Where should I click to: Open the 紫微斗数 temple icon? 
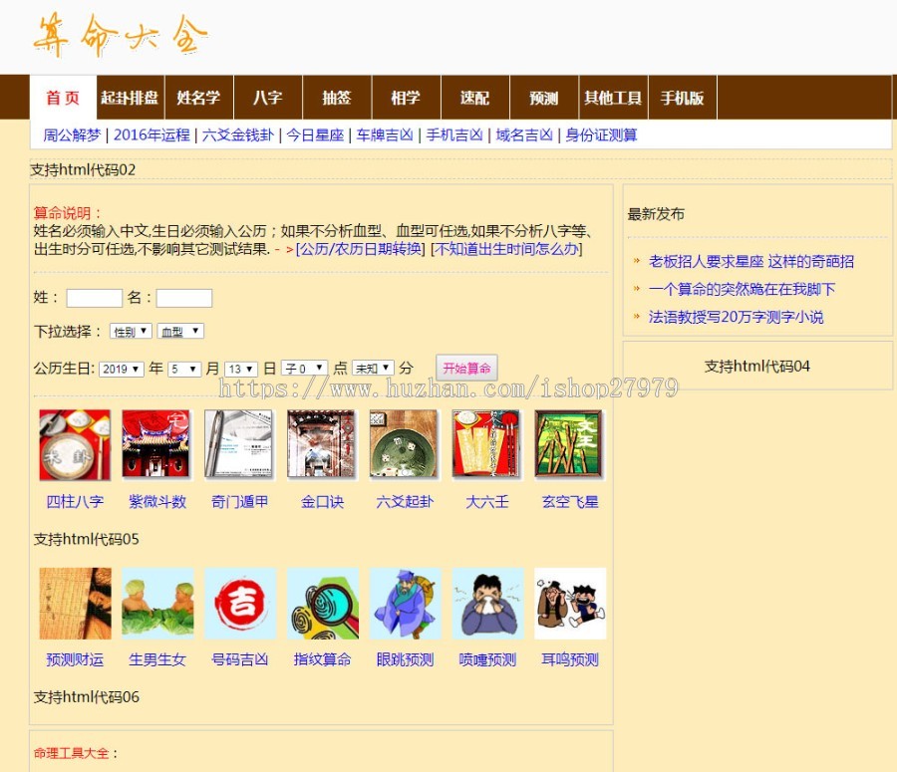(156, 445)
